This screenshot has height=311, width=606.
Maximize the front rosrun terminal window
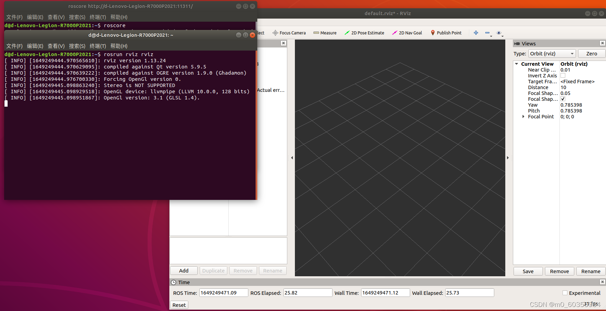coord(246,35)
